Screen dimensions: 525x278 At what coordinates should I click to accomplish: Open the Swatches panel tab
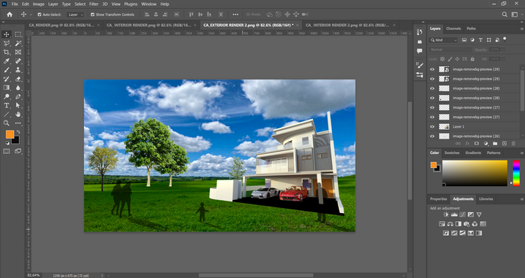452,152
